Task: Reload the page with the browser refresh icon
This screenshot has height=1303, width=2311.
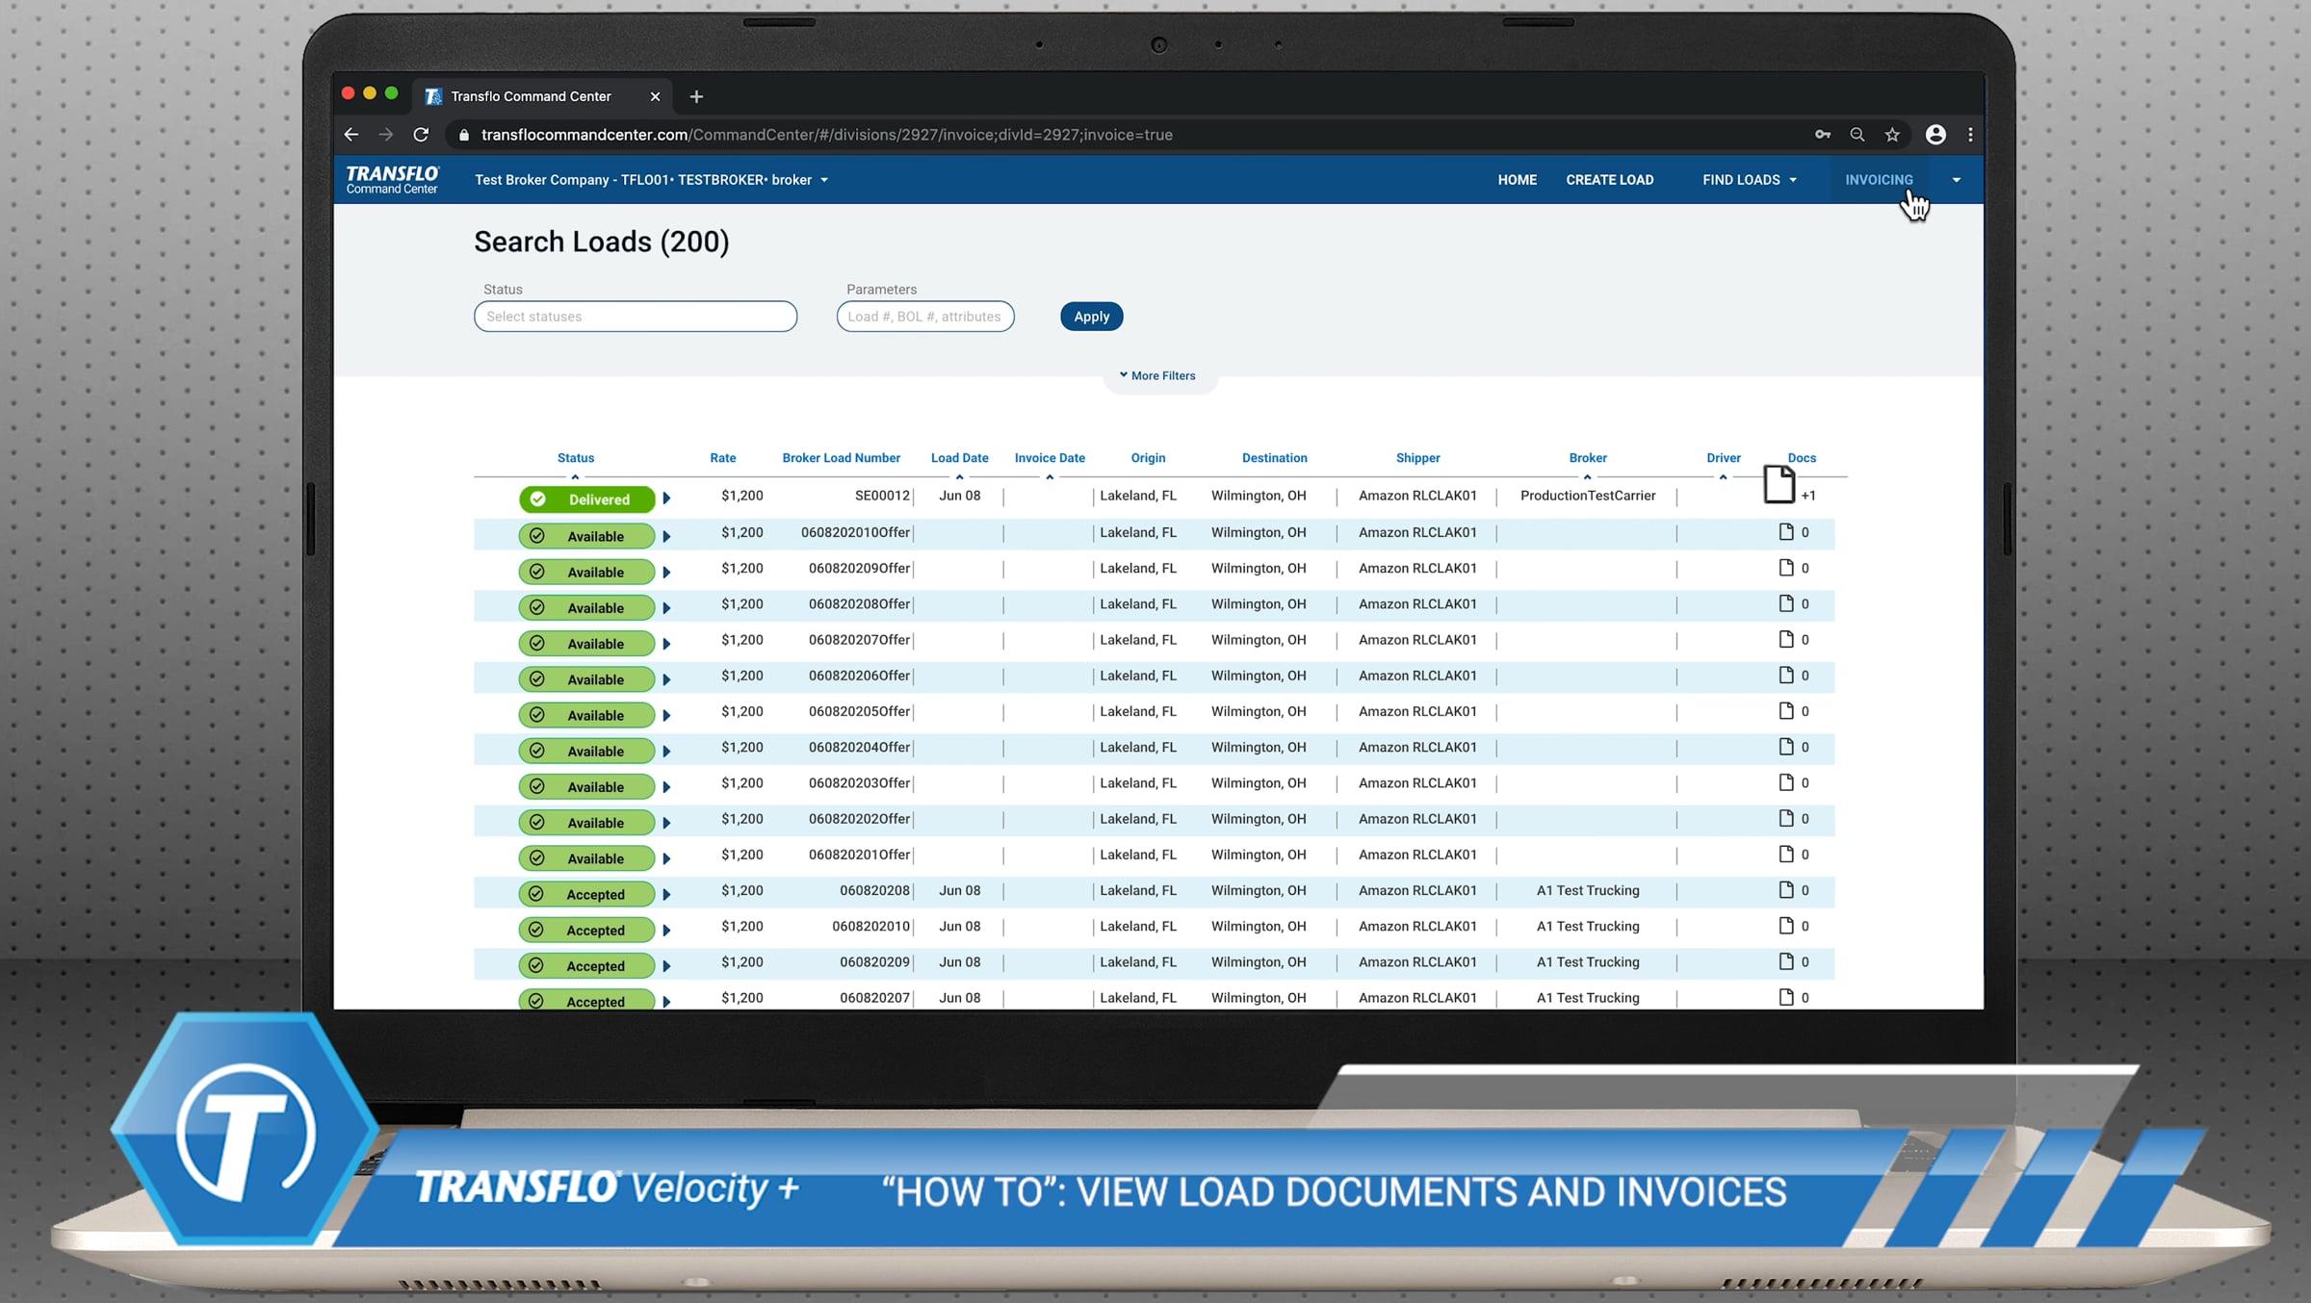Action: [x=421, y=135]
